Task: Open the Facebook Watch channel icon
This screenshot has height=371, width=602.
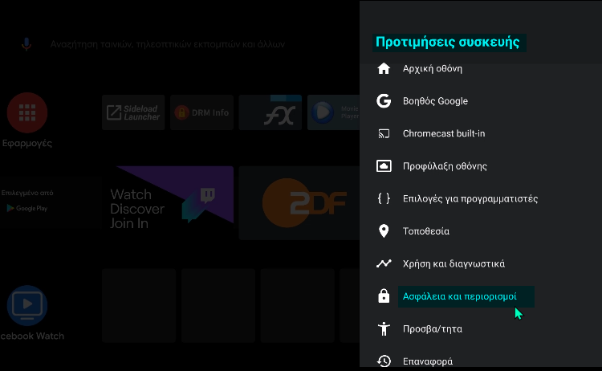Action: (x=26, y=305)
